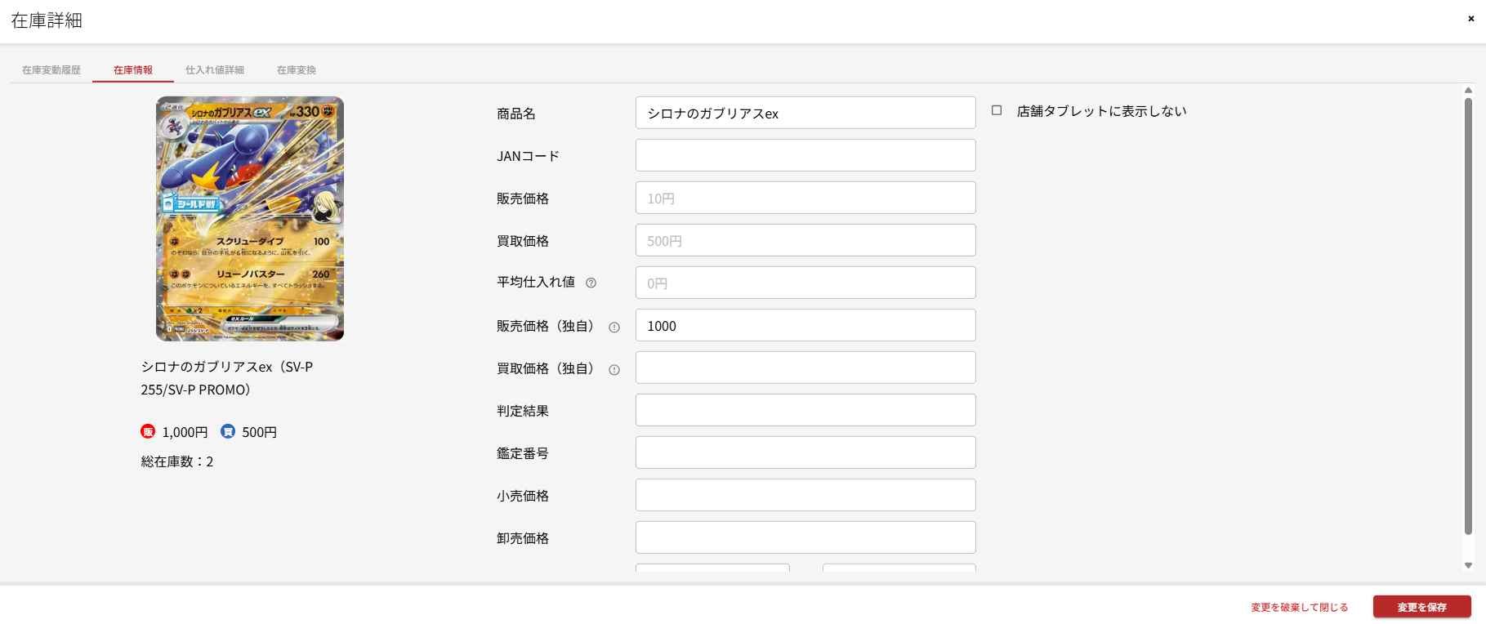Focus the 鑑定番号 input field

pyautogui.click(x=805, y=452)
